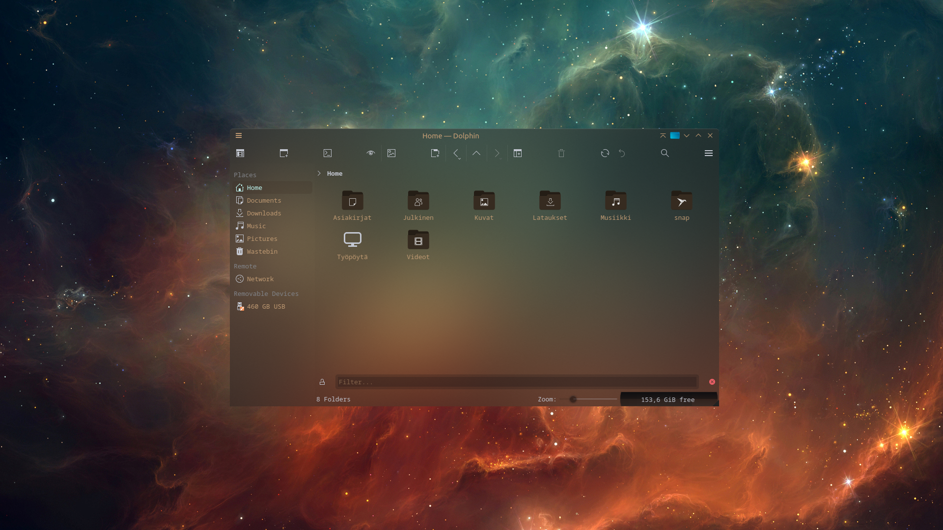Viewport: 943px width, 530px height.
Task: Click the create new file icon
Action: coord(435,153)
